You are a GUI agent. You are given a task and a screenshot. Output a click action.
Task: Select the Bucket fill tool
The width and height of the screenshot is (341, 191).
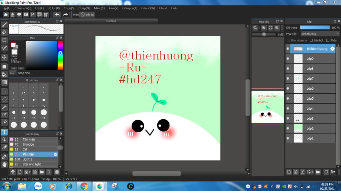point(4,74)
